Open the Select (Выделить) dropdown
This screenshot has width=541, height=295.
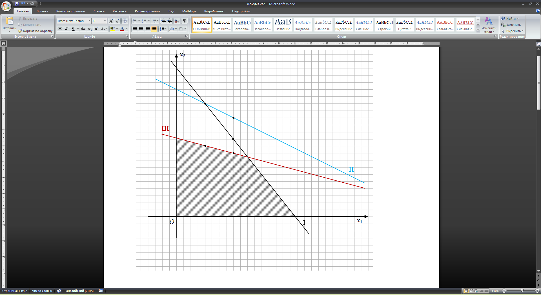[512, 31]
